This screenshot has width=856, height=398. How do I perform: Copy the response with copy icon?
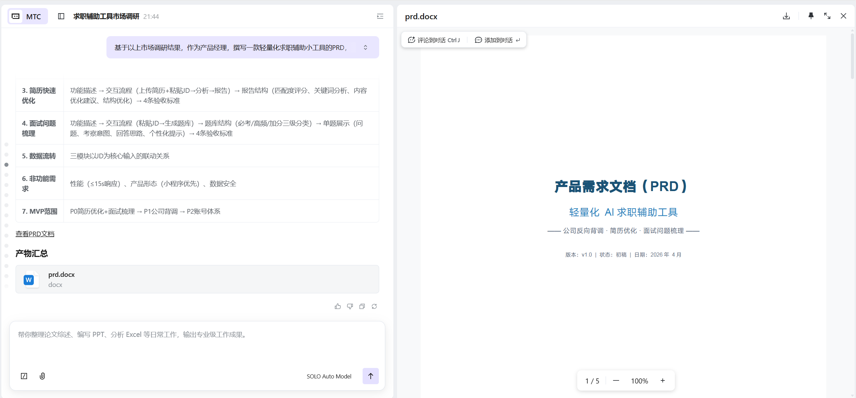(362, 306)
